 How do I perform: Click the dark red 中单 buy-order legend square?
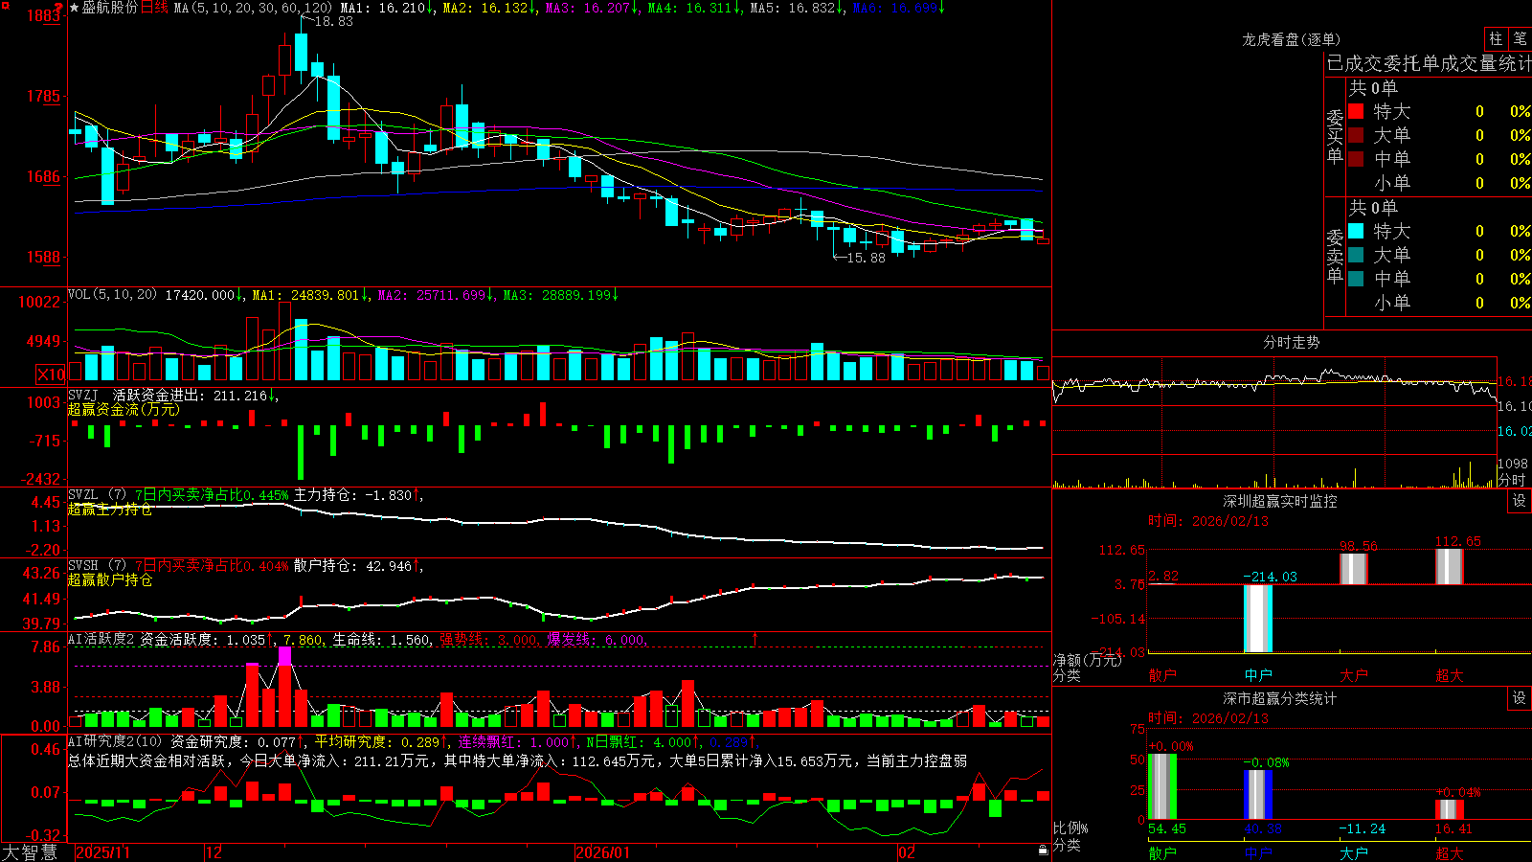(1356, 159)
